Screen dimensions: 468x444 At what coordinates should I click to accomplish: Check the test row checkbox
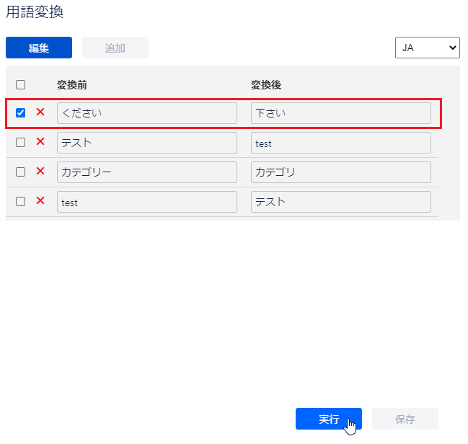(x=21, y=202)
